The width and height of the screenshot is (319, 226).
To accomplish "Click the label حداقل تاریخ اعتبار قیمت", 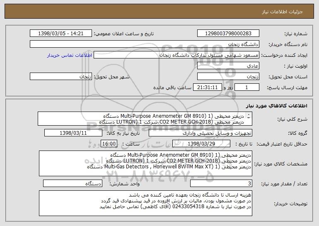I will pos(282,144).
